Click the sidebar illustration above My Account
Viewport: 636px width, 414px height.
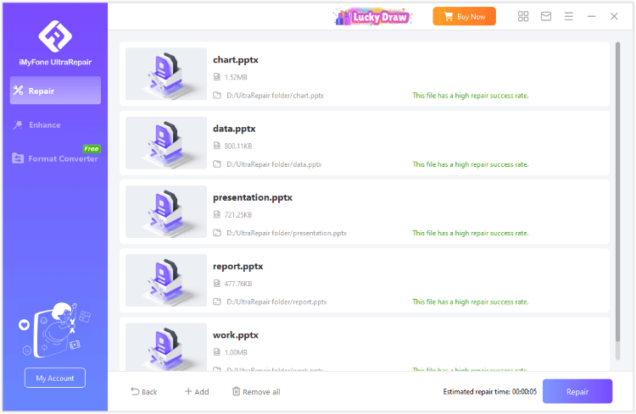pyautogui.click(x=55, y=330)
